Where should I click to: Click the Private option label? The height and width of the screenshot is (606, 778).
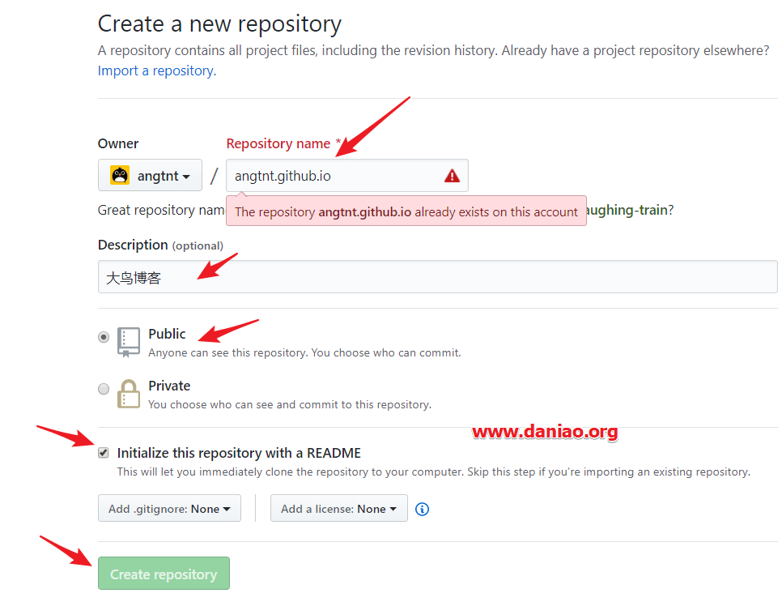[x=169, y=386]
